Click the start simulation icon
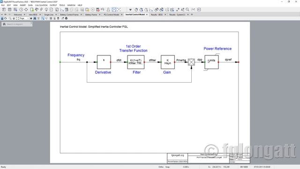Viewport: 300px width, 169px height. [141, 9]
